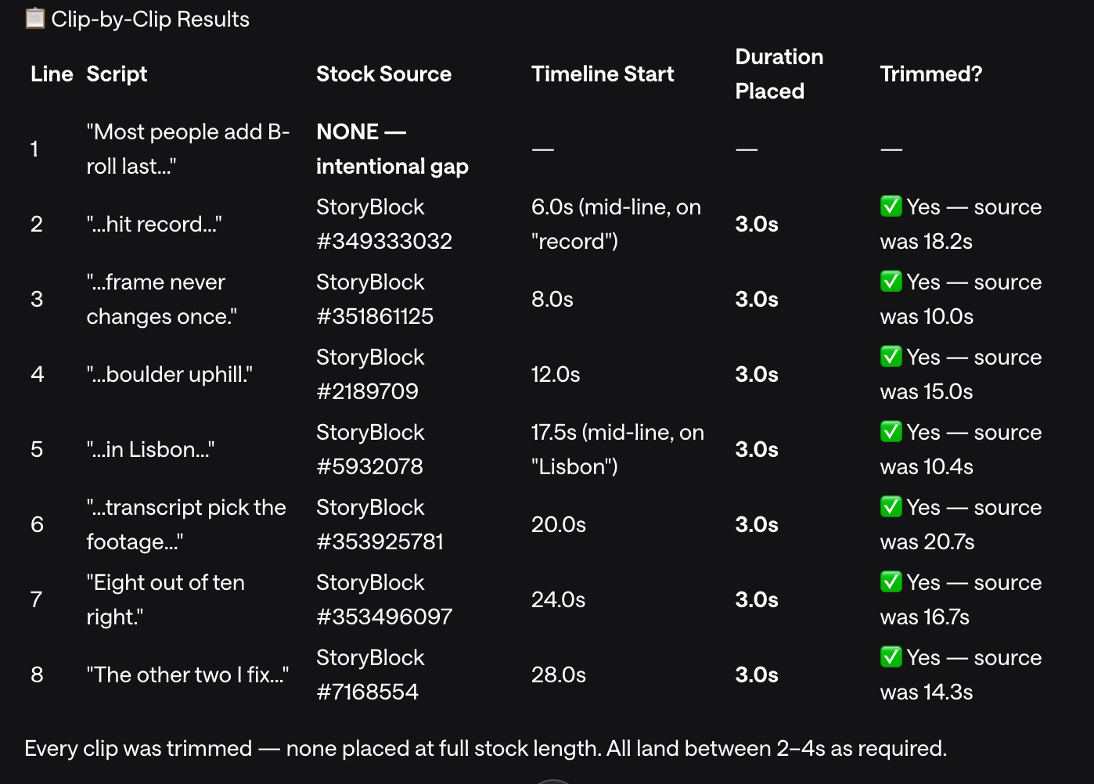The image size is (1094, 784).
Task: Click the green checkmark in row 3
Action: [891, 282]
